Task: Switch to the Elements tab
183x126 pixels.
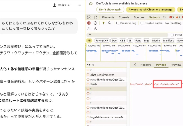Action: [x=108, y=17]
